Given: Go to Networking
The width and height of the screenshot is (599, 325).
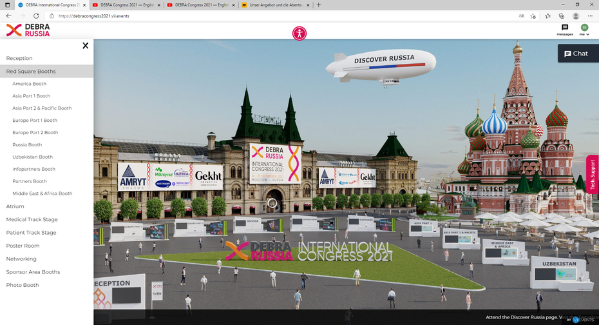Looking at the screenshot, I should coord(21,259).
